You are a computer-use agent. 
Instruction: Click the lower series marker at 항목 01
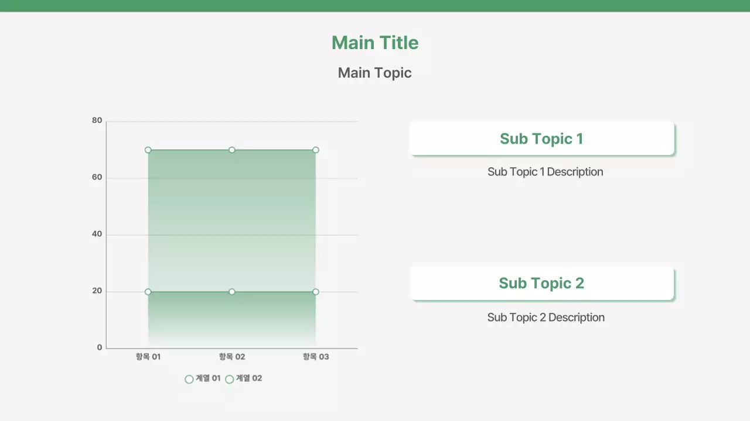tap(148, 291)
